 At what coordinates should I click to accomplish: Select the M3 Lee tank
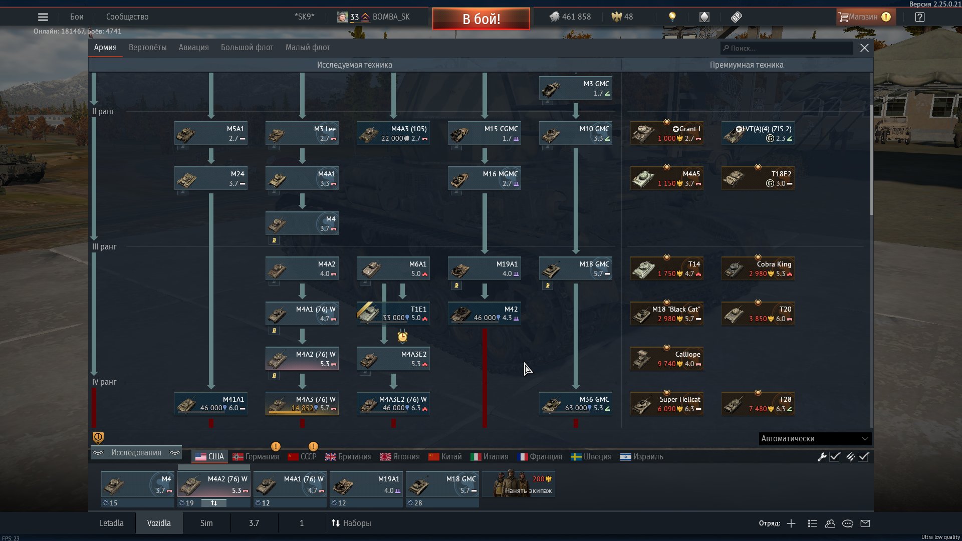click(x=302, y=133)
